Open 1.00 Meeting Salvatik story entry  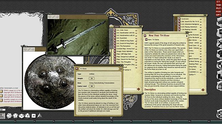[x=189, y=29]
